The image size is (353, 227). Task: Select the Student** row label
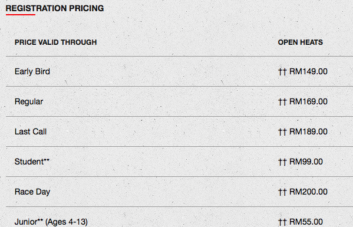point(32,162)
